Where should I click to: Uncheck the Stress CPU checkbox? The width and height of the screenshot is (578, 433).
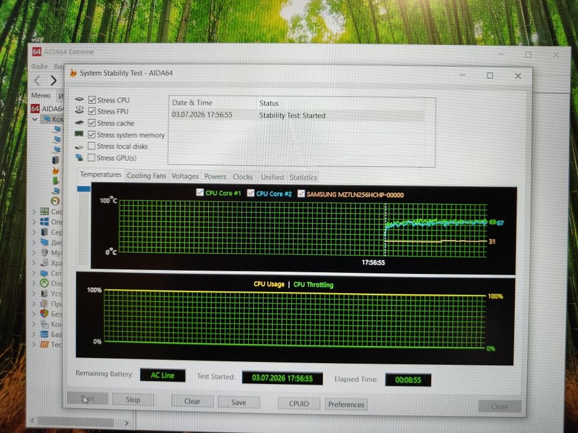click(x=92, y=100)
